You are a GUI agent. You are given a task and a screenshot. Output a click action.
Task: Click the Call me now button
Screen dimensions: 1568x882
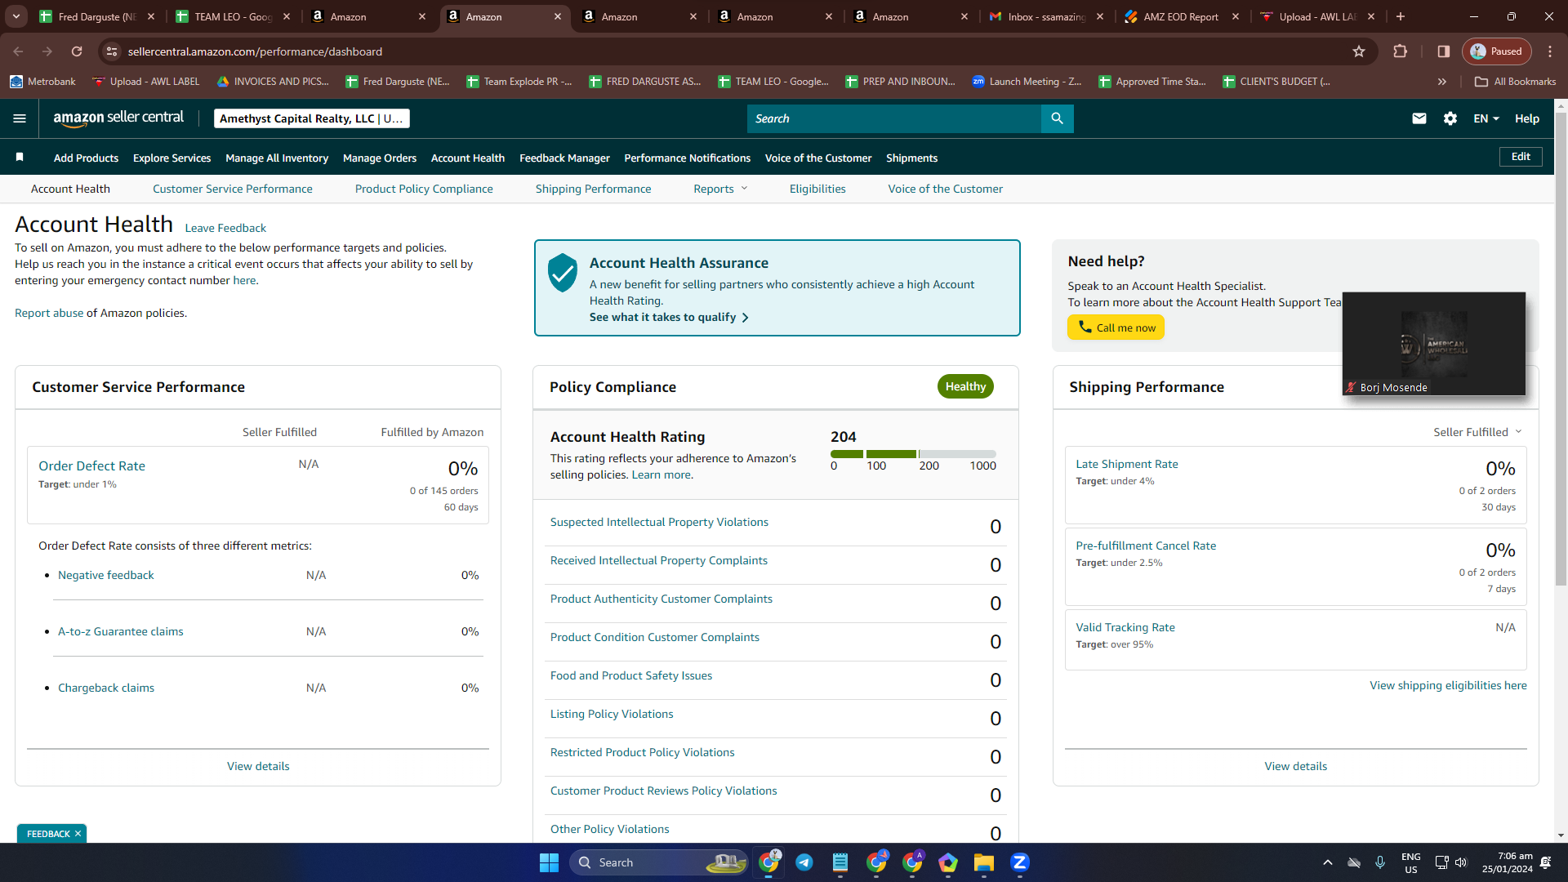pos(1116,327)
